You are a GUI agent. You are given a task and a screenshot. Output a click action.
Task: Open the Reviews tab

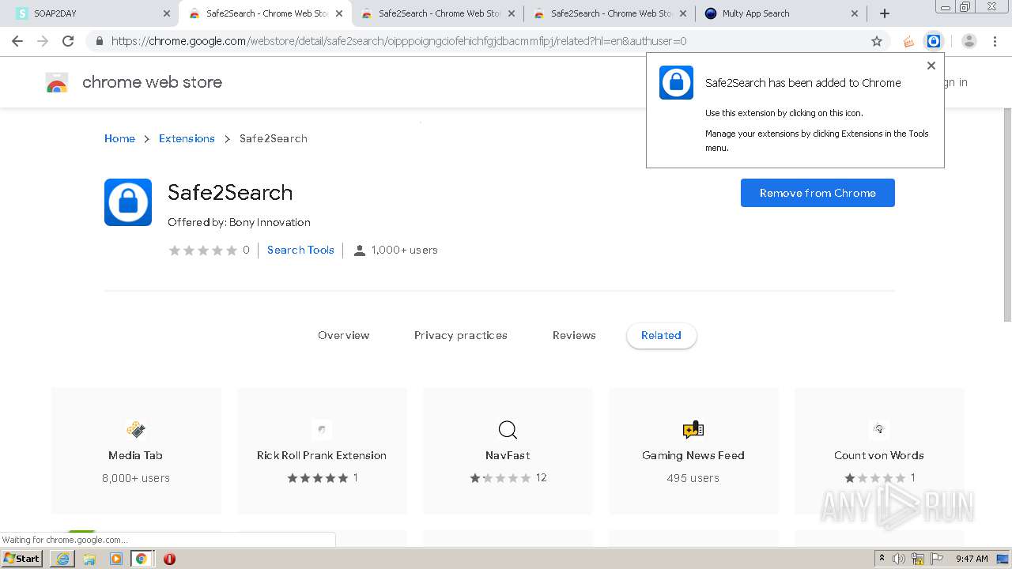click(x=574, y=335)
